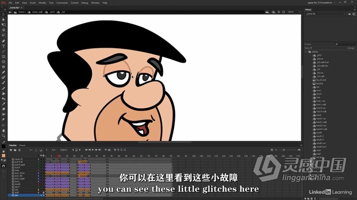The height and width of the screenshot is (200, 357).
Task: Open the Commands menu
Action: tap(62, 3)
